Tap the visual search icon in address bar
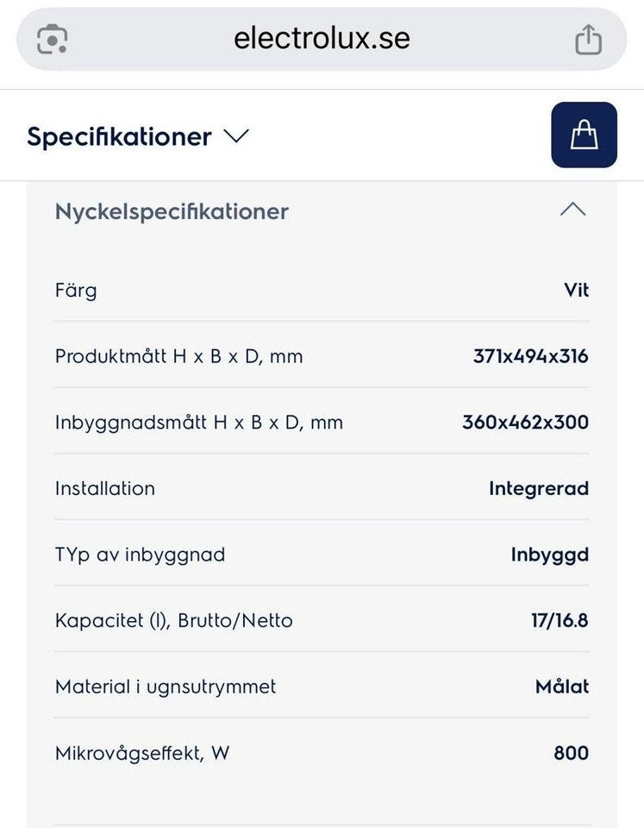The image size is (644, 828). point(53,39)
